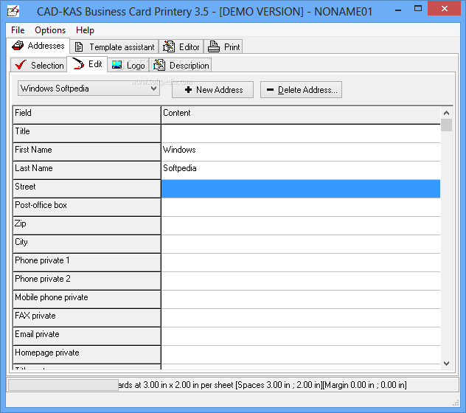Click the Description tab icon
The image size is (466, 413).
tap(159, 65)
